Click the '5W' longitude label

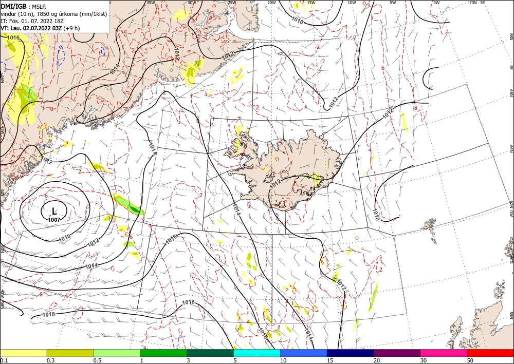pos(393,3)
